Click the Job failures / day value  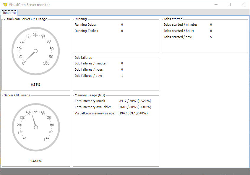pyautogui.click(x=122, y=76)
